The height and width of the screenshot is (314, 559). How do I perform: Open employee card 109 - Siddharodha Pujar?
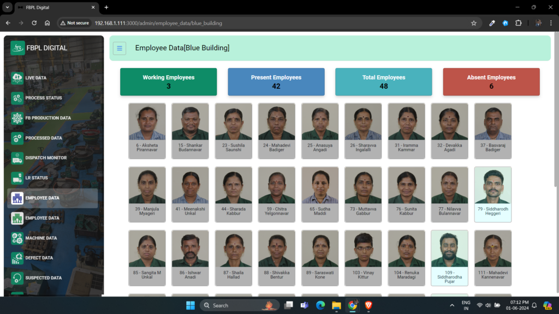(450, 258)
